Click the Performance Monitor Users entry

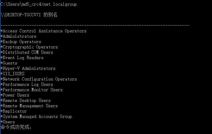[32, 90]
